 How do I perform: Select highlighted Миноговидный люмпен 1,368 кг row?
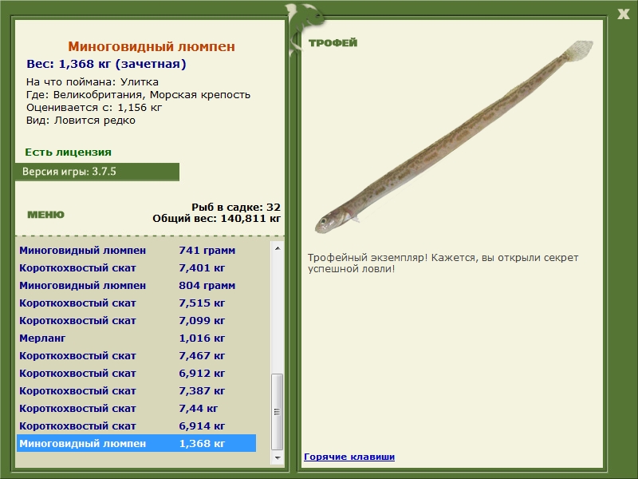click(136, 443)
